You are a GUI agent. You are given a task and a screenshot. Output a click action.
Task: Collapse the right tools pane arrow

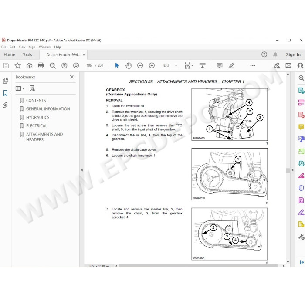click(x=292, y=170)
